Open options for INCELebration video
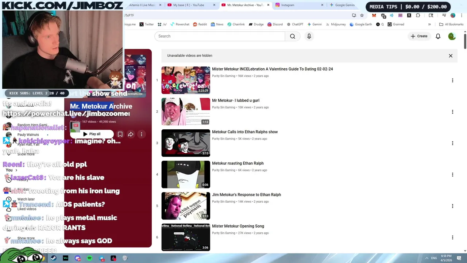The image size is (467, 263). tap(452, 80)
